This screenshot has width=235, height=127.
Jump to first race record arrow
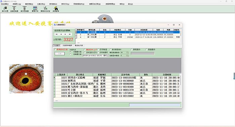coord(56,34)
